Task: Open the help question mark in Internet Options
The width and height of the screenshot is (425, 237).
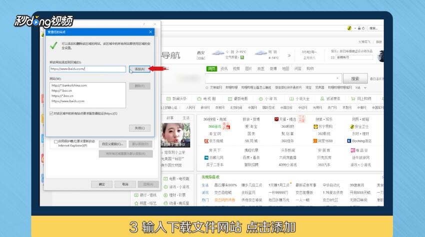Action: (x=144, y=24)
